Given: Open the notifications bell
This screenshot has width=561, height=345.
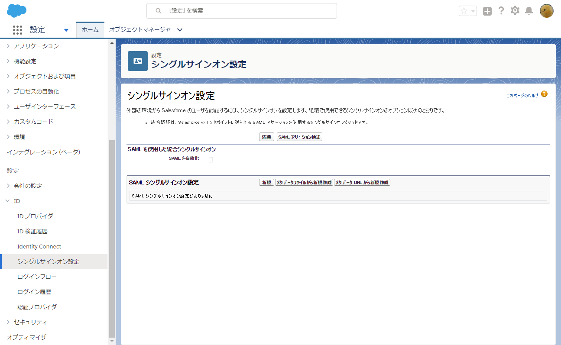Looking at the screenshot, I should tap(529, 11).
